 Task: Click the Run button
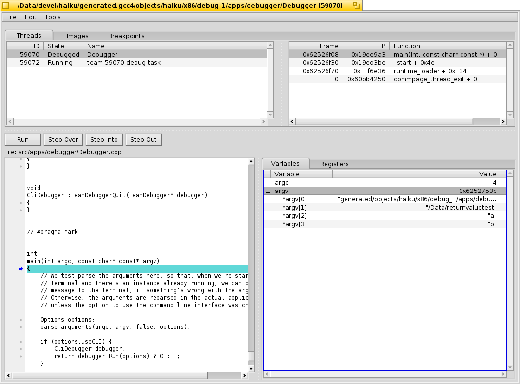[x=23, y=139]
